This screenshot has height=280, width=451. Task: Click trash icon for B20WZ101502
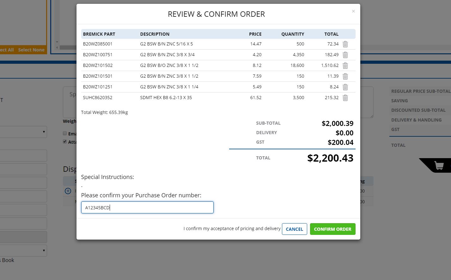coord(345,66)
